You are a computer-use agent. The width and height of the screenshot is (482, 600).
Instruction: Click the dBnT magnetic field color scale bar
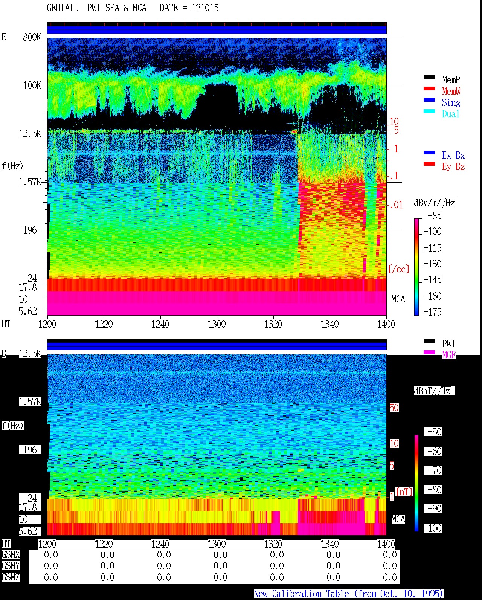(416, 483)
